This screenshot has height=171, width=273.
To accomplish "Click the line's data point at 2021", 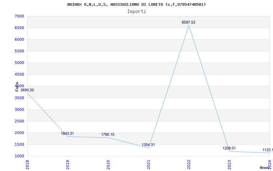I will click(148, 148).
